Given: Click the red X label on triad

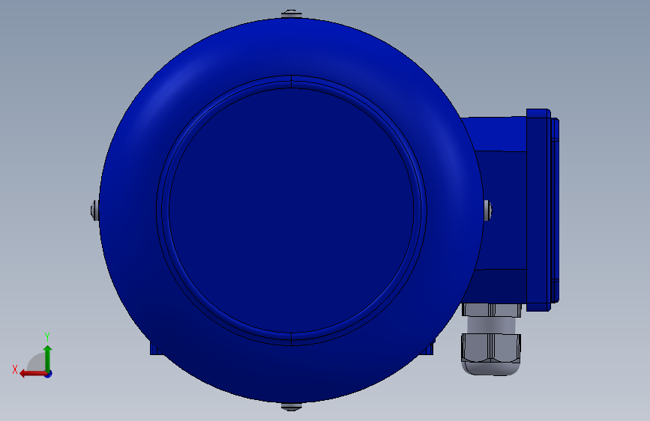Looking at the screenshot, I should tap(15, 369).
